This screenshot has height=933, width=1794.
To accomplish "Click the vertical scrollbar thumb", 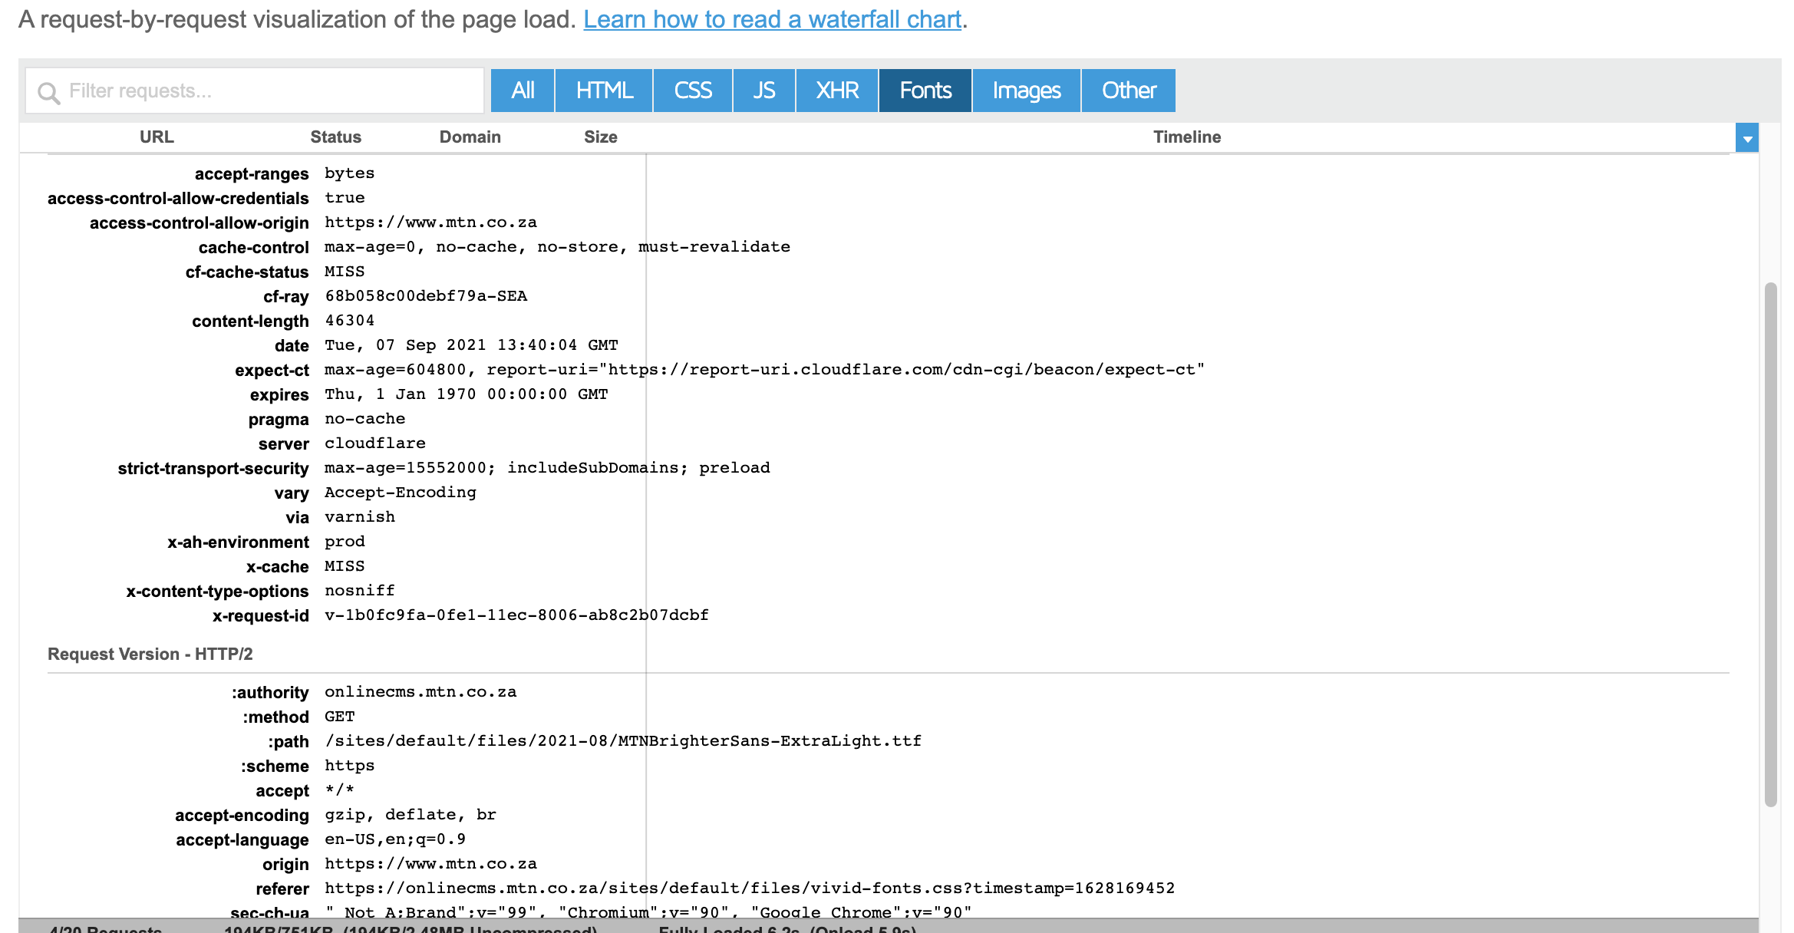I will tap(1770, 543).
